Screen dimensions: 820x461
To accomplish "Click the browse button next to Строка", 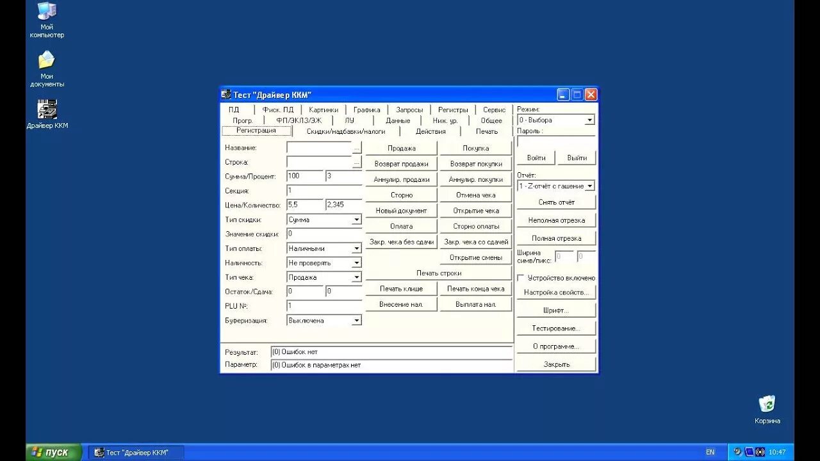I will point(357,163).
